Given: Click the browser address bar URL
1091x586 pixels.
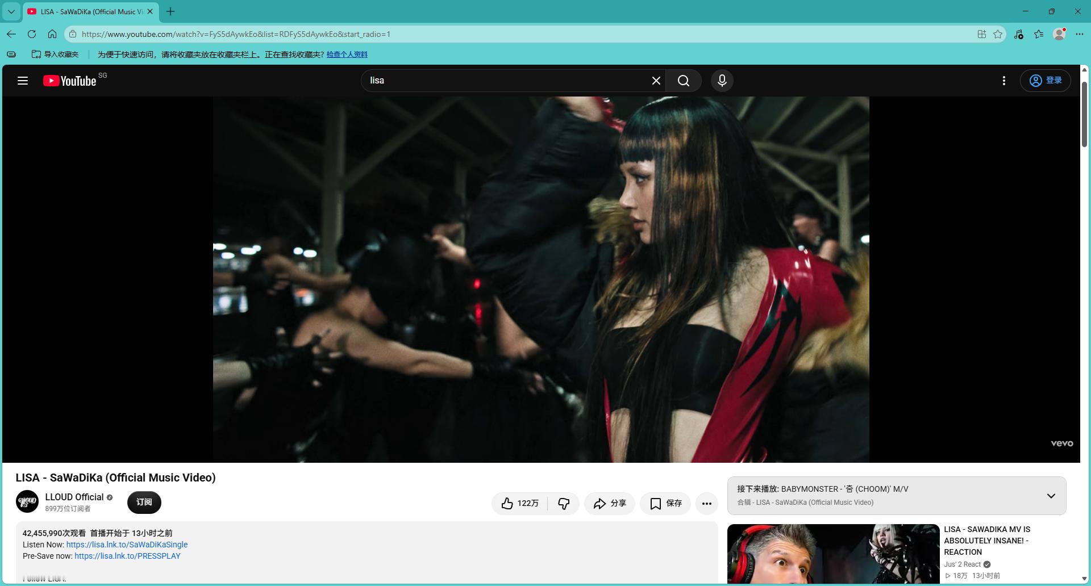Looking at the screenshot, I should coord(236,34).
